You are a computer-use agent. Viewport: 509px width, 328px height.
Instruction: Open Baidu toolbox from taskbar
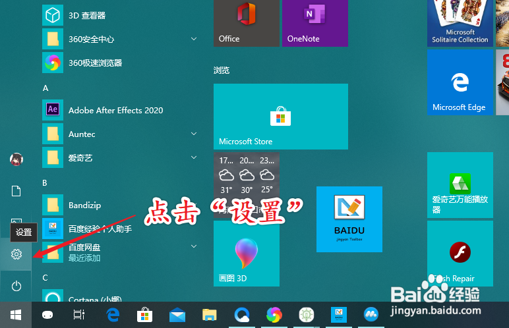click(339, 315)
